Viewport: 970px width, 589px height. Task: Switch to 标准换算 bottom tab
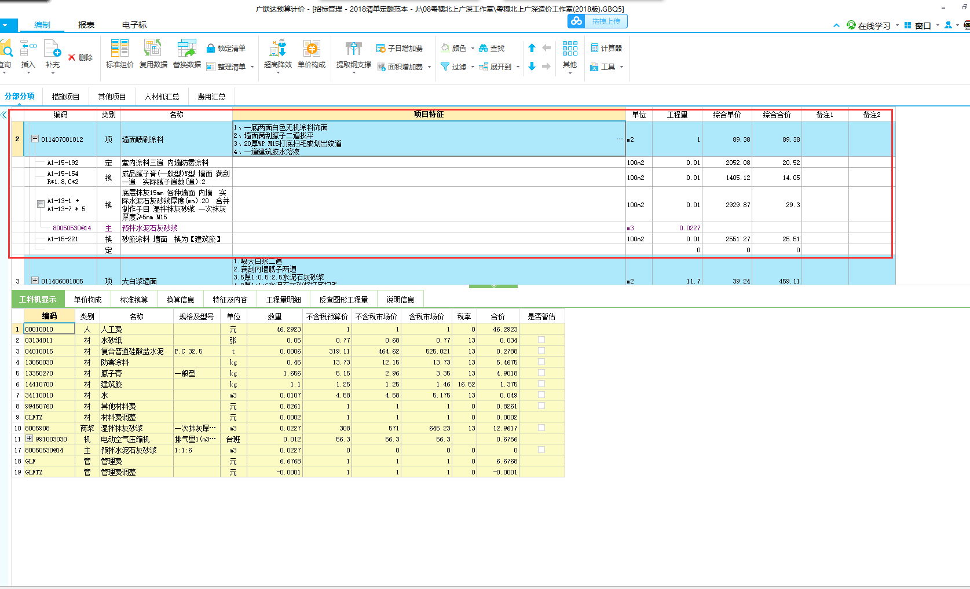[x=134, y=299]
